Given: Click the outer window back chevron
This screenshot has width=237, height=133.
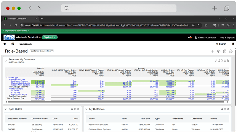Looking at the screenshot, I should (x=30, y=8).
